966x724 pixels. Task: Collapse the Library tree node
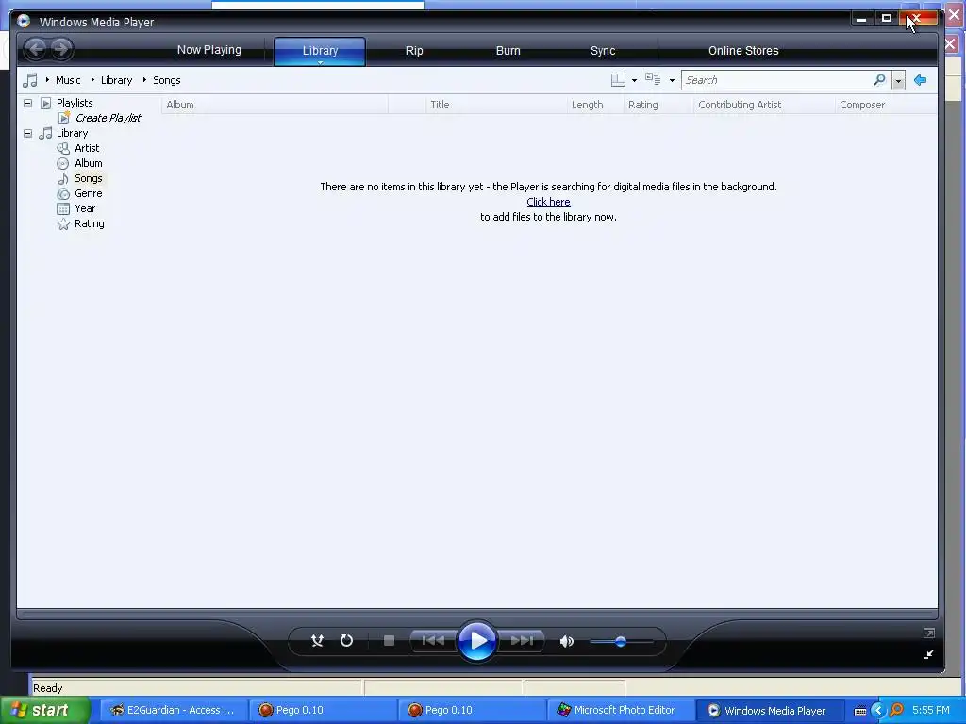tap(27, 133)
